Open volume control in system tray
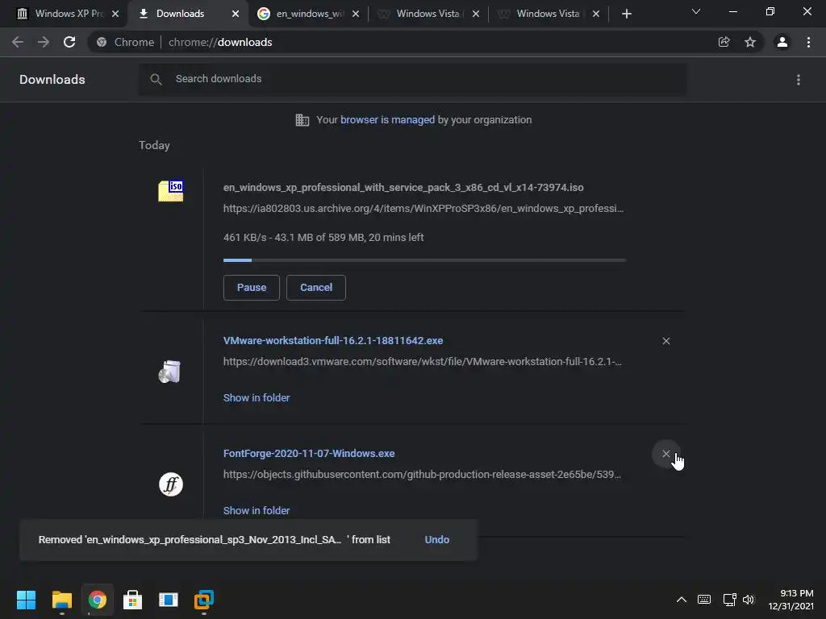This screenshot has height=619, width=826. pyautogui.click(x=749, y=600)
